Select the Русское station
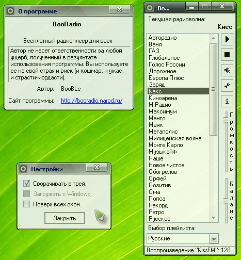Viewport: 241px width, 260px height. [178, 219]
